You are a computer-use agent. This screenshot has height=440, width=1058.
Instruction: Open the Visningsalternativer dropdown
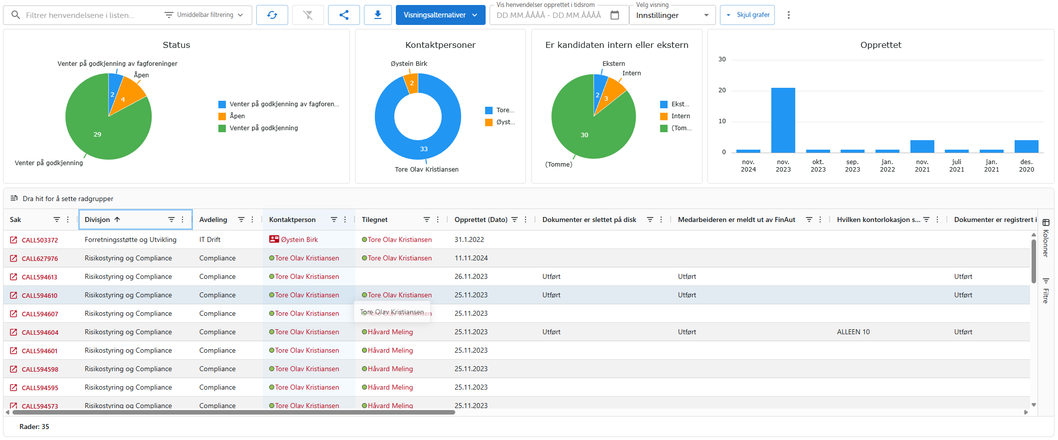(440, 15)
